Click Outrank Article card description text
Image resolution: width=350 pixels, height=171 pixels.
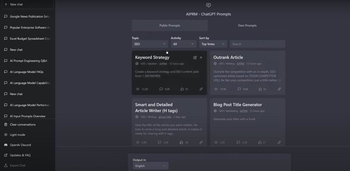[x=247, y=76]
